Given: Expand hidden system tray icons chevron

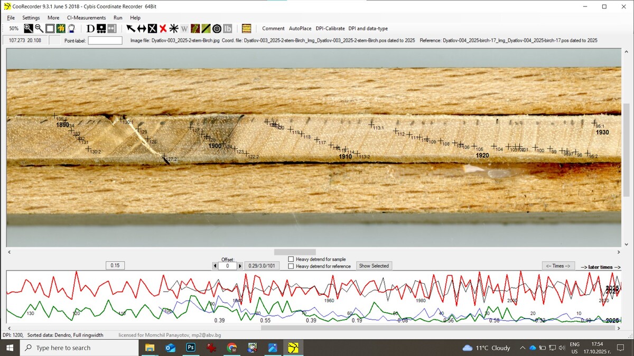Looking at the screenshot, I should pyautogui.click(x=523, y=348).
